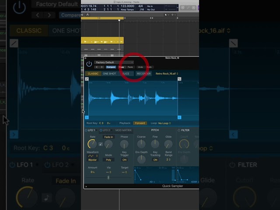Click the Coarse pitch knob
This screenshot has height=210, width=280.
(141, 144)
